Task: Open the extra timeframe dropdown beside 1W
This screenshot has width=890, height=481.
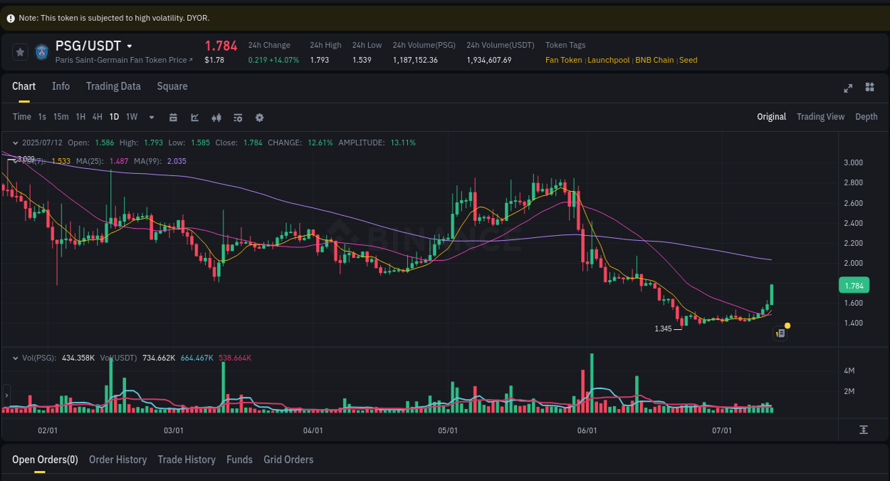Action: (x=150, y=117)
